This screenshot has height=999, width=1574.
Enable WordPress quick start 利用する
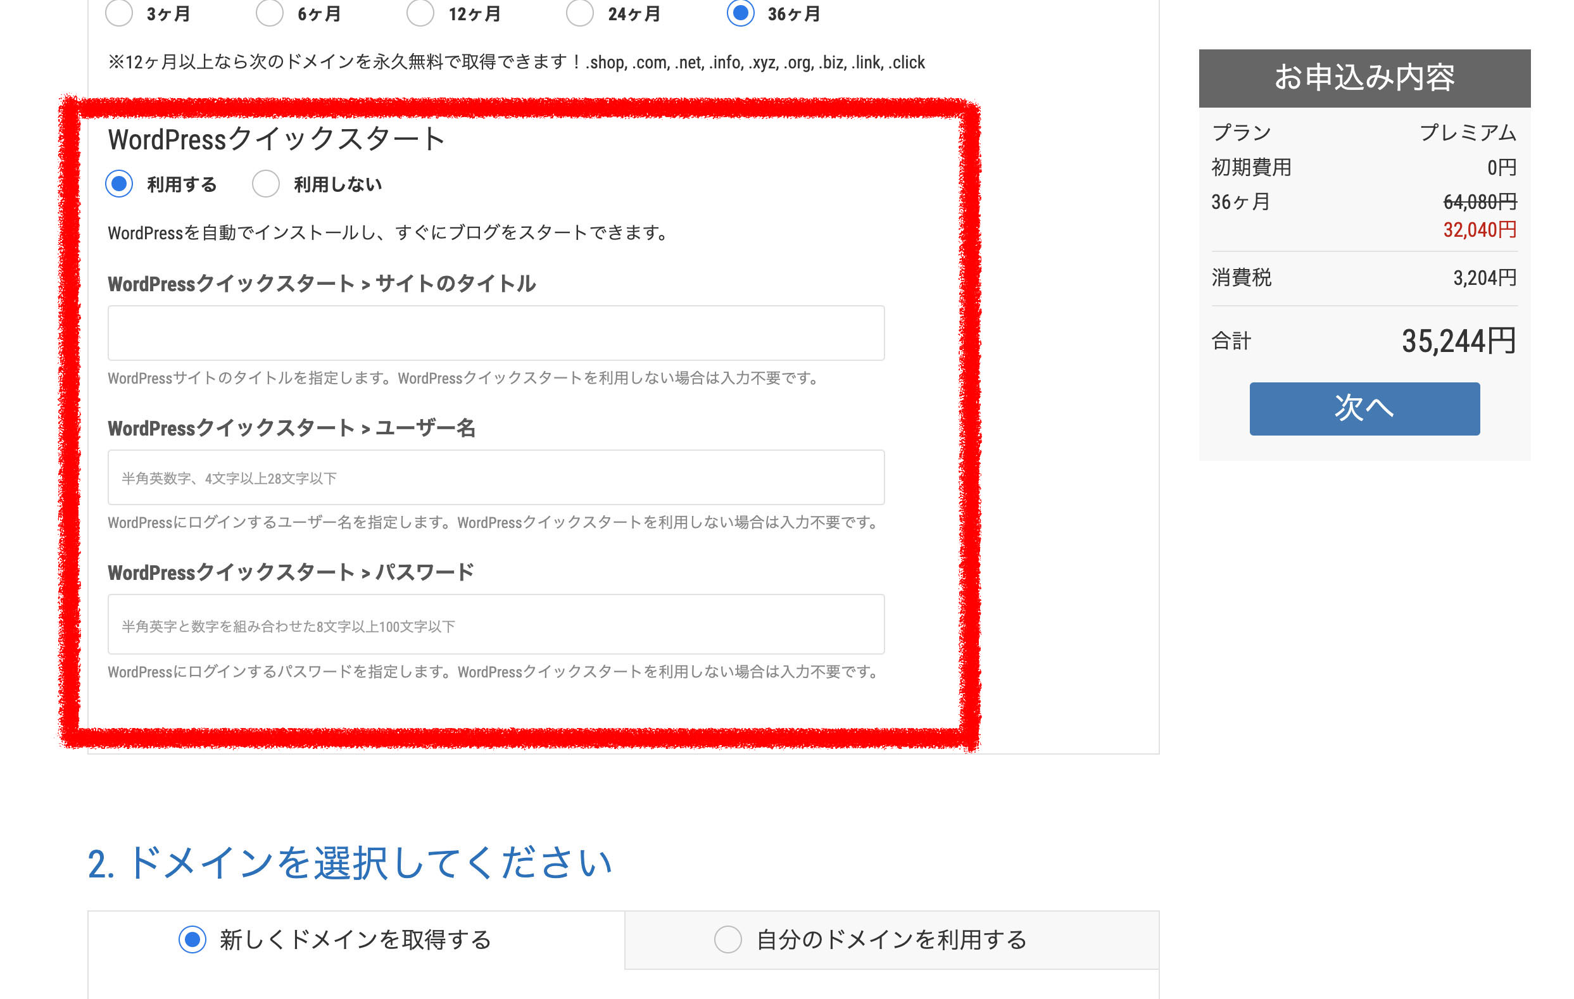click(x=119, y=184)
